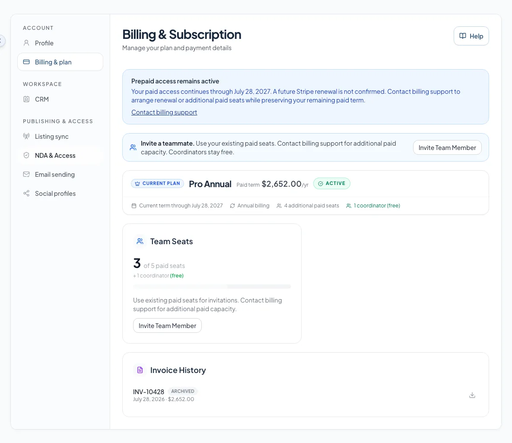Image resolution: width=512 pixels, height=443 pixels.
Task: Click the green coordinator icon in plan details
Action: (x=349, y=206)
